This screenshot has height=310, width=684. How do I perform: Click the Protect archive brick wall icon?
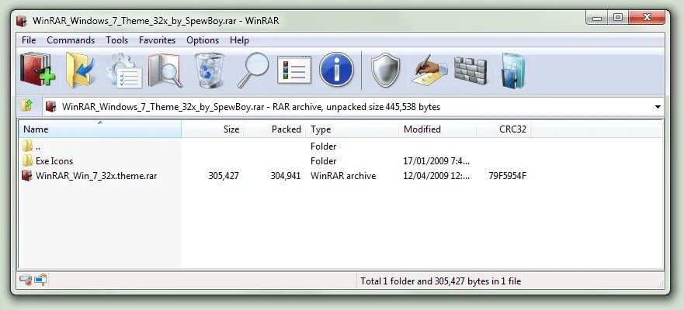click(x=470, y=71)
